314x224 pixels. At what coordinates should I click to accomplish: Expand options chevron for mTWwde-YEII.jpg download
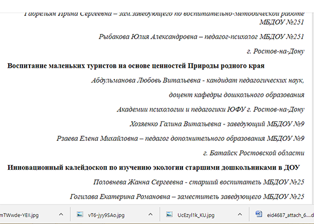[61, 215]
